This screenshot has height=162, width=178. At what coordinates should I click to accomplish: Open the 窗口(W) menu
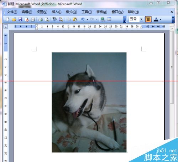click(117, 12)
